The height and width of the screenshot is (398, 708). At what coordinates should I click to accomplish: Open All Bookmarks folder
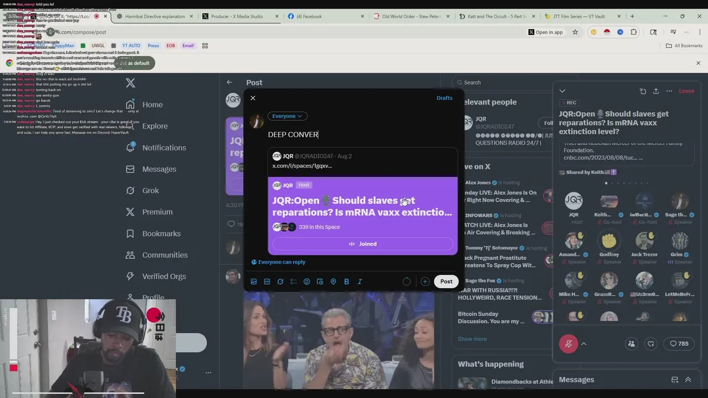[x=684, y=46]
